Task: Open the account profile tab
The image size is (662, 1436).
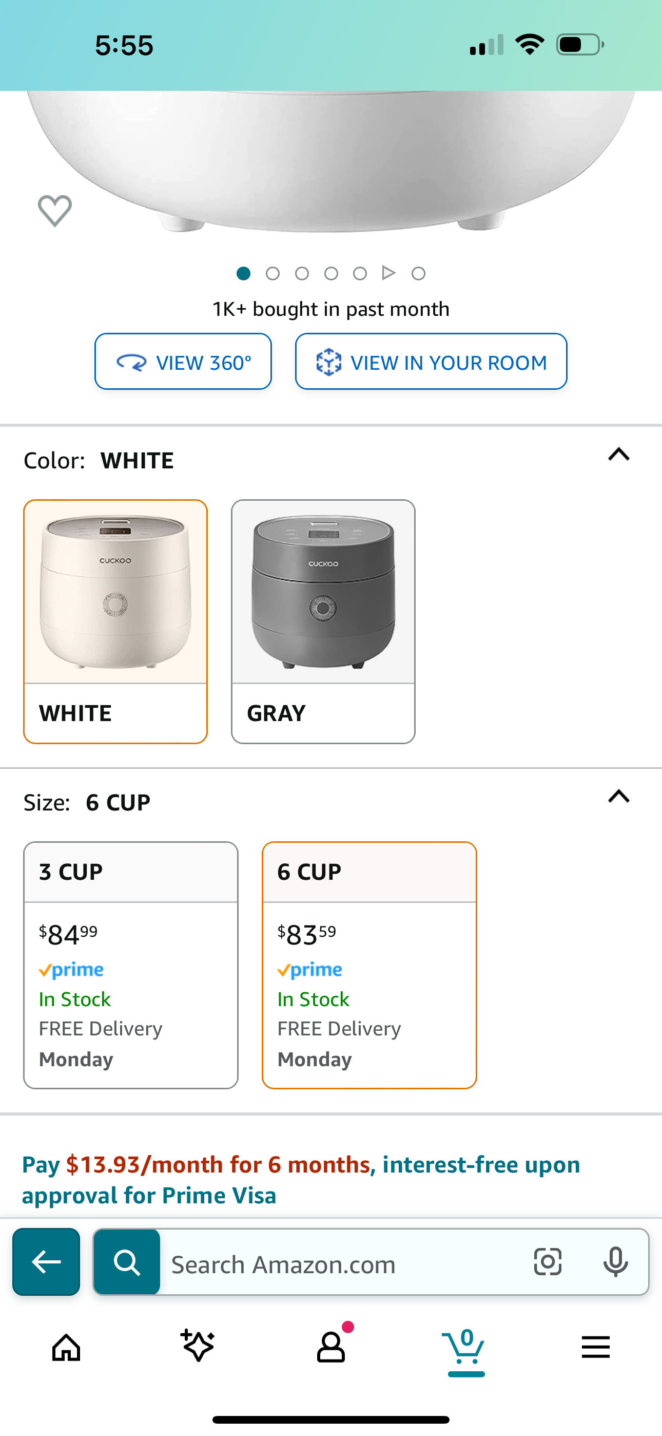Action: pos(331,1347)
